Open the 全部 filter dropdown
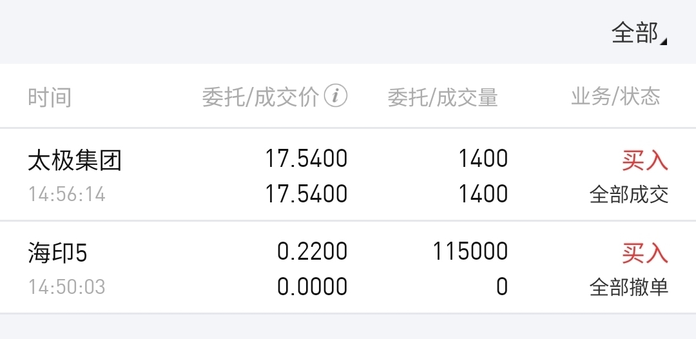Screen dimensions: 696x339 639,33
